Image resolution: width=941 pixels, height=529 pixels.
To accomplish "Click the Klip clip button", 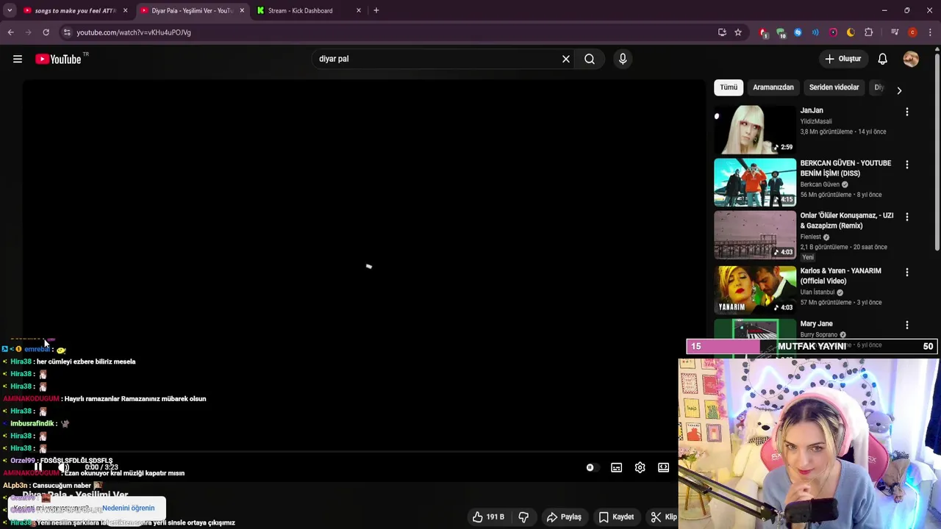I will pyautogui.click(x=663, y=517).
